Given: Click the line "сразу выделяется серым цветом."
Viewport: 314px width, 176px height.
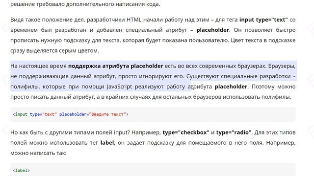Looking at the screenshot, I should click(x=54, y=51).
